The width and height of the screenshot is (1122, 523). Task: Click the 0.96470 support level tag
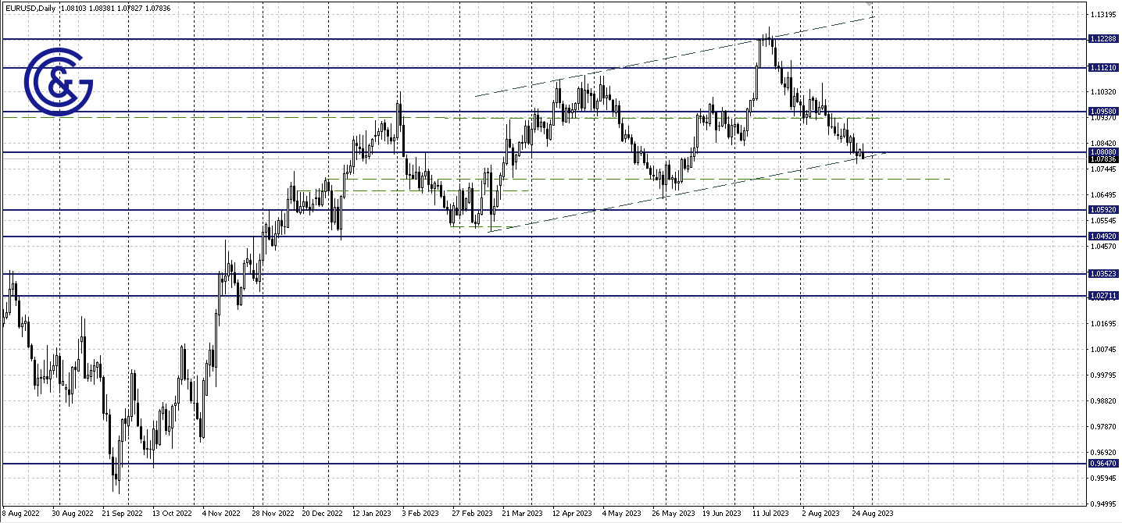tap(1103, 464)
